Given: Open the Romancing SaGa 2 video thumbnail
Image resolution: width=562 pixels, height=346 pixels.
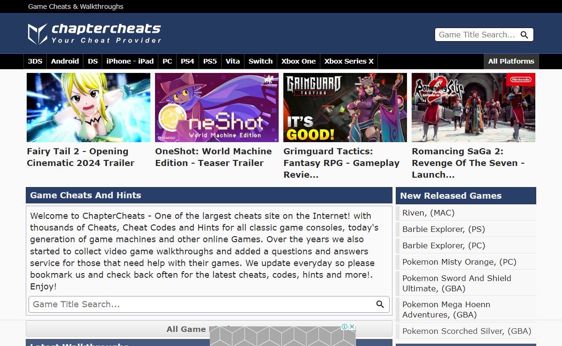Looking at the screenshot, I should click(x=473, y=108).
